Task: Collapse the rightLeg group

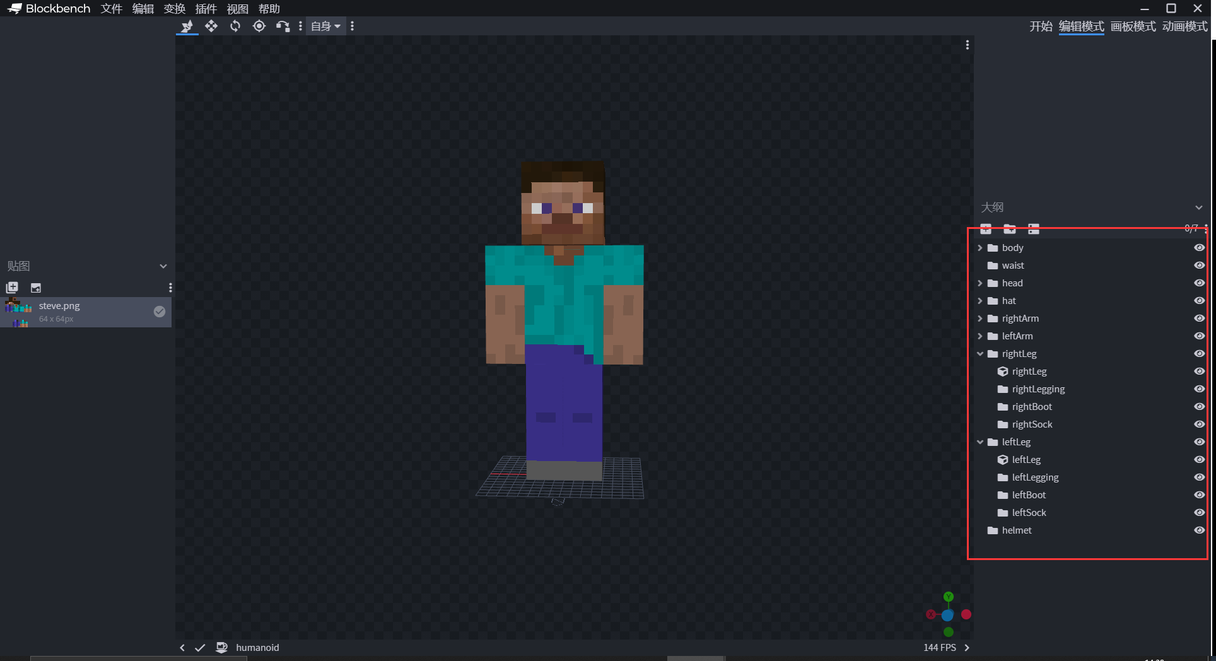Action: coord(980,354)
